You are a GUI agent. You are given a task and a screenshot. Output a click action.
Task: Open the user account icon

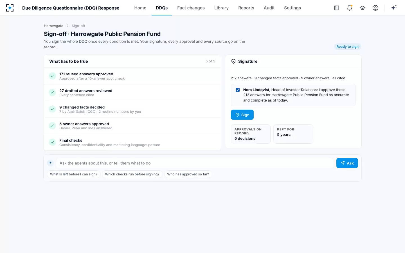375,8
